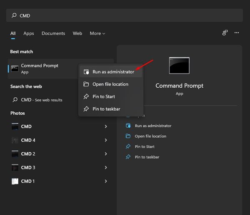This screenshot has height=215, width=250.
Task: Open the three-dot options menu
Action: pos(237,33)
